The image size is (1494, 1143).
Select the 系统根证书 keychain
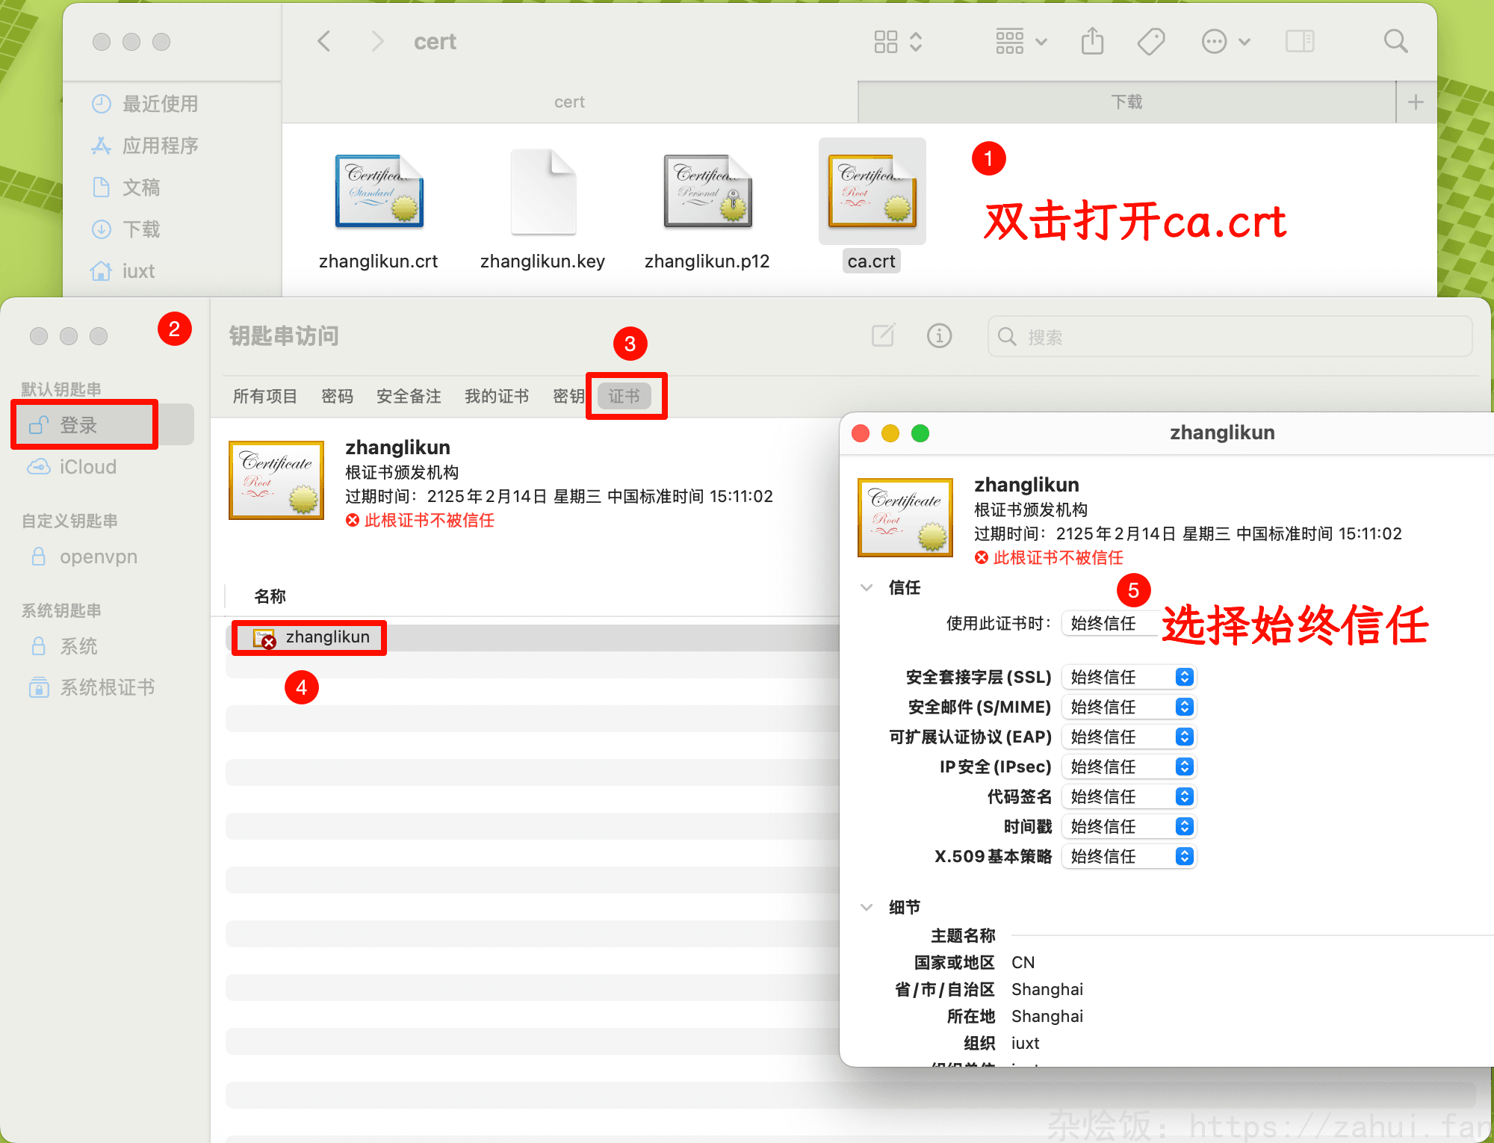pyautogui.click(x=107, y=687)
